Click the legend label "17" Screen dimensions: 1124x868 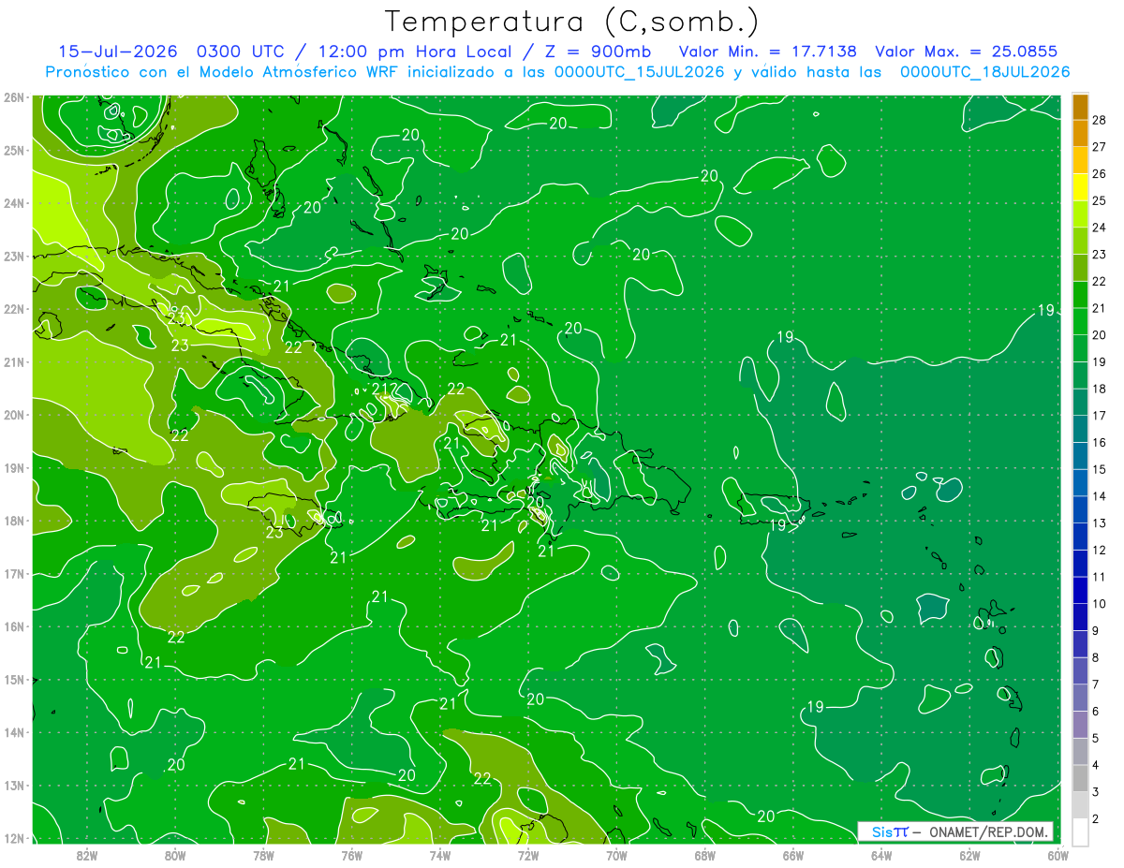pyautogui.click(x=1099, y=416)
